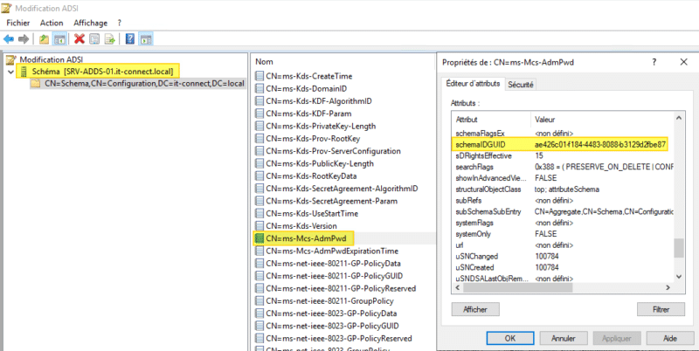The width and height of the screenshot is (699, 351).
Task: Click the horizontal scroll-right arrow
Action: pos(668,288)
